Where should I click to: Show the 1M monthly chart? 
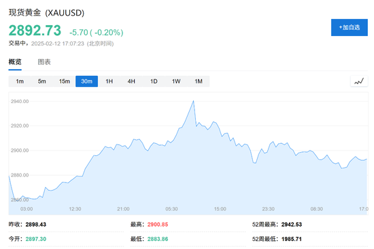pyautogui.click(x=199, y=81)
